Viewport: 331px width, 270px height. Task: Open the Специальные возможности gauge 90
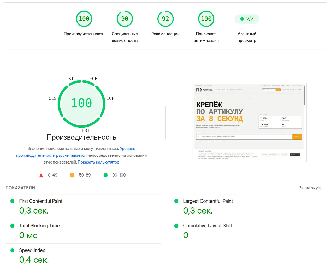(x=125, y=19)
